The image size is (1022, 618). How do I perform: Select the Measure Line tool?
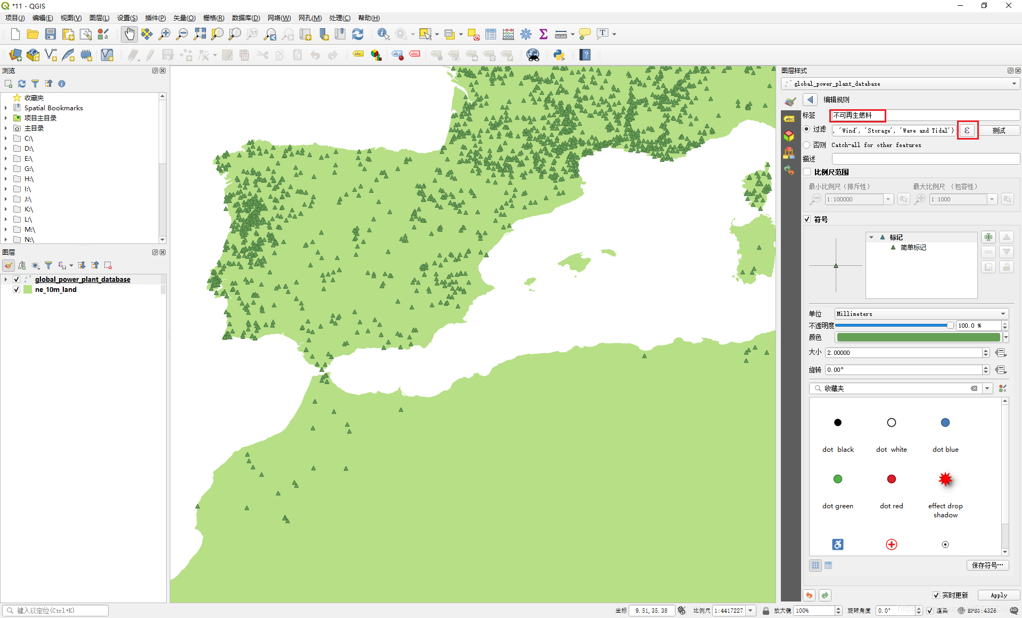[562, 37]
